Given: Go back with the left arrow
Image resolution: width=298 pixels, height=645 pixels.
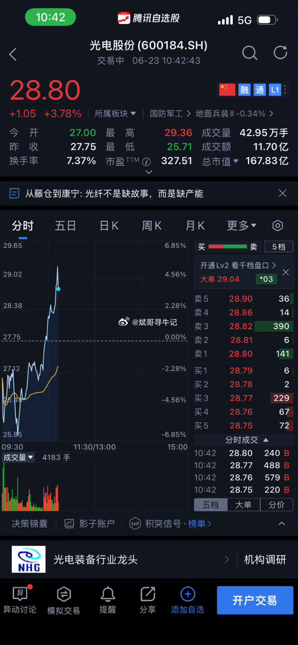Looking at the screenshot, I should 13,54.
